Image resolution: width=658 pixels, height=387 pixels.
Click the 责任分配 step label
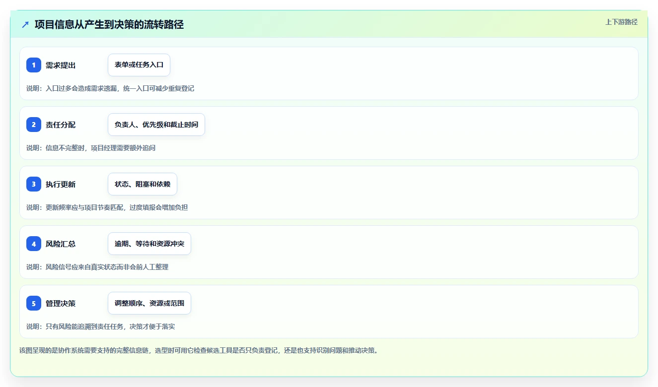(x=61, y=125)
